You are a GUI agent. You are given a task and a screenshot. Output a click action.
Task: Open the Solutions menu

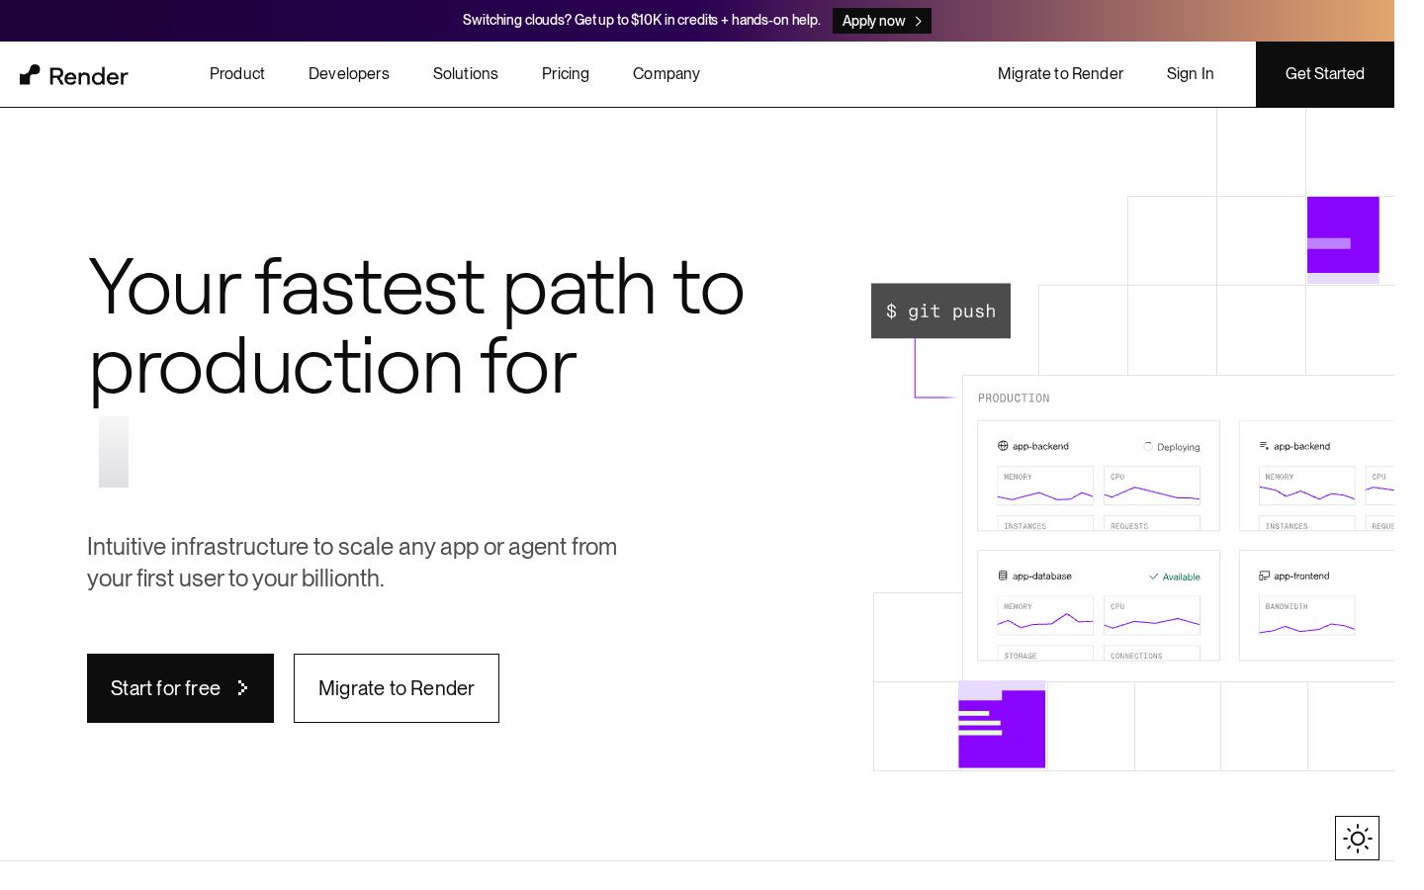466,74
